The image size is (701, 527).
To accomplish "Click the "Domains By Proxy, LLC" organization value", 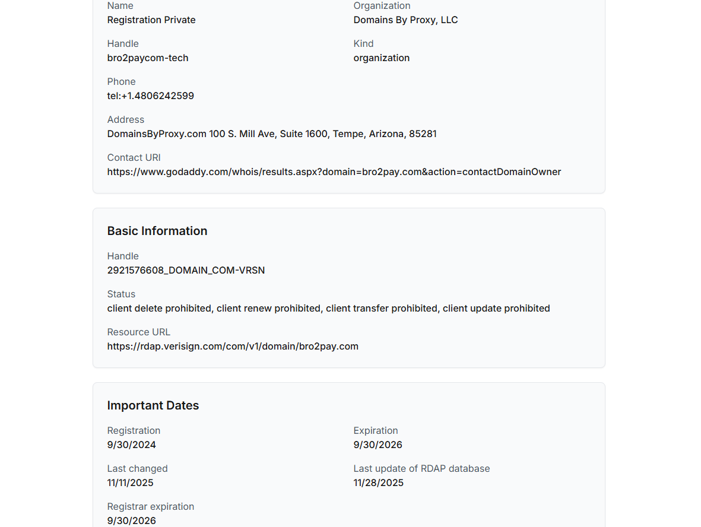I will click(x=405, y=20).
